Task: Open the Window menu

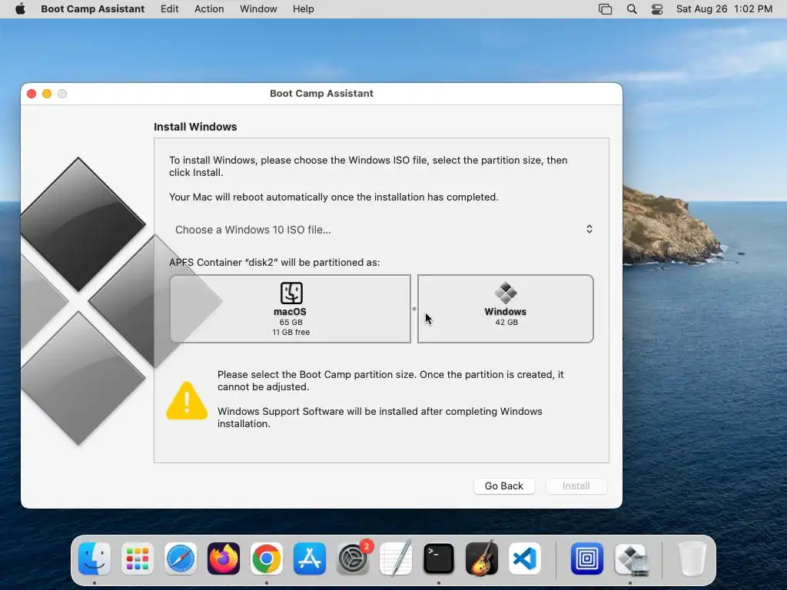Action: (x=258, y=9)
